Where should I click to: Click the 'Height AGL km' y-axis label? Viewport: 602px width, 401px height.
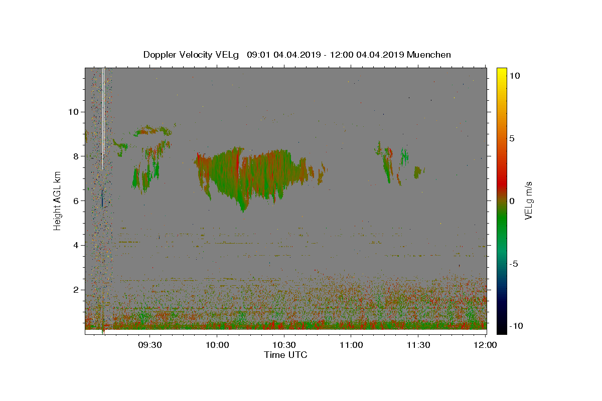click(57, 200)
